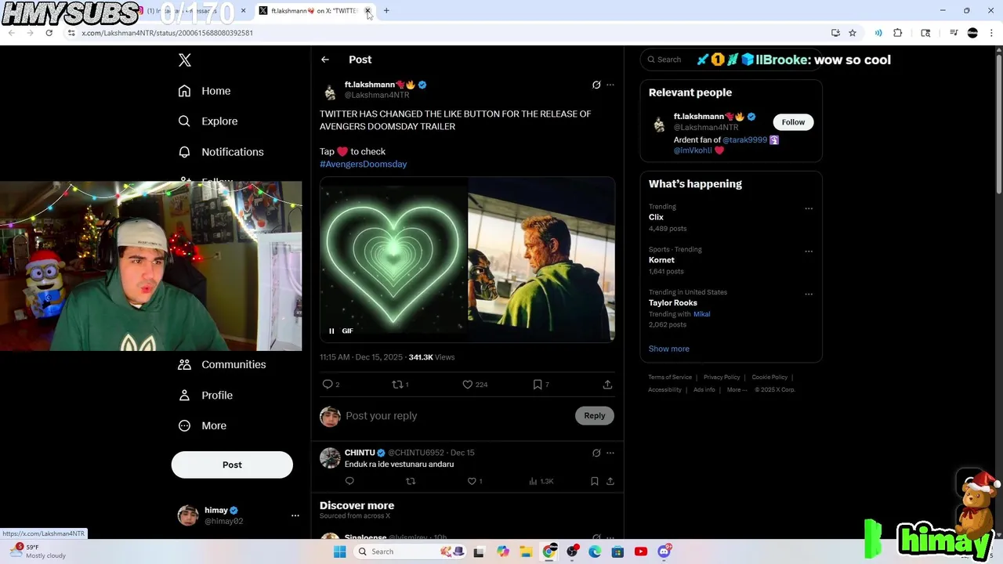Open account options next to himay profile

coord(295,515)
